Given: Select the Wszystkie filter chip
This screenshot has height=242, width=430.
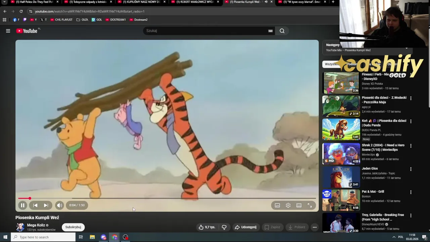Looking at the screenshot, I should tap(331, 64).
